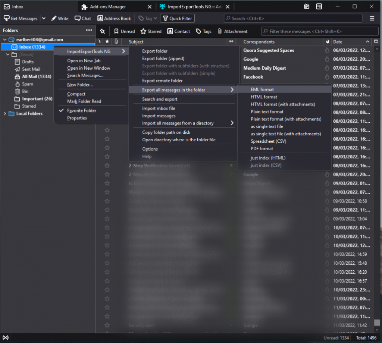Click the thread column header icon
Image resolution: width=382 pixels, height=343 pixels.
tap(100, 42)
